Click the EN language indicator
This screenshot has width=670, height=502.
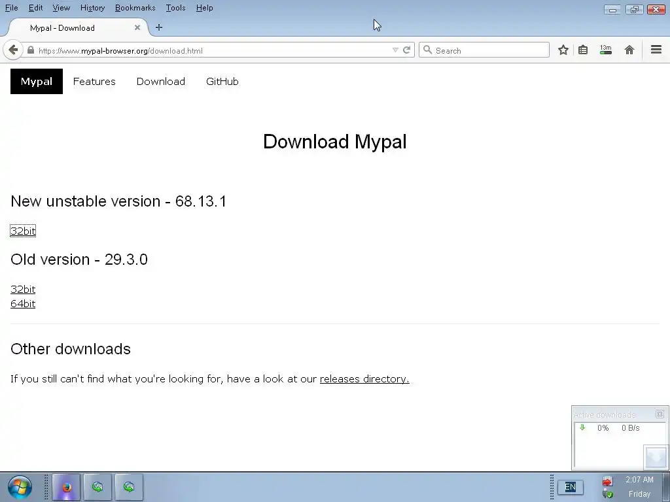570,487
